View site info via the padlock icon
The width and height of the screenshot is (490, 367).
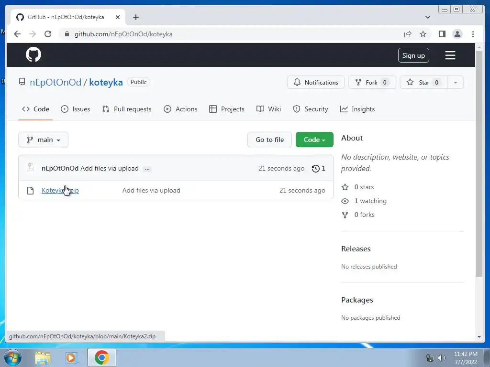tap(67, 34)
